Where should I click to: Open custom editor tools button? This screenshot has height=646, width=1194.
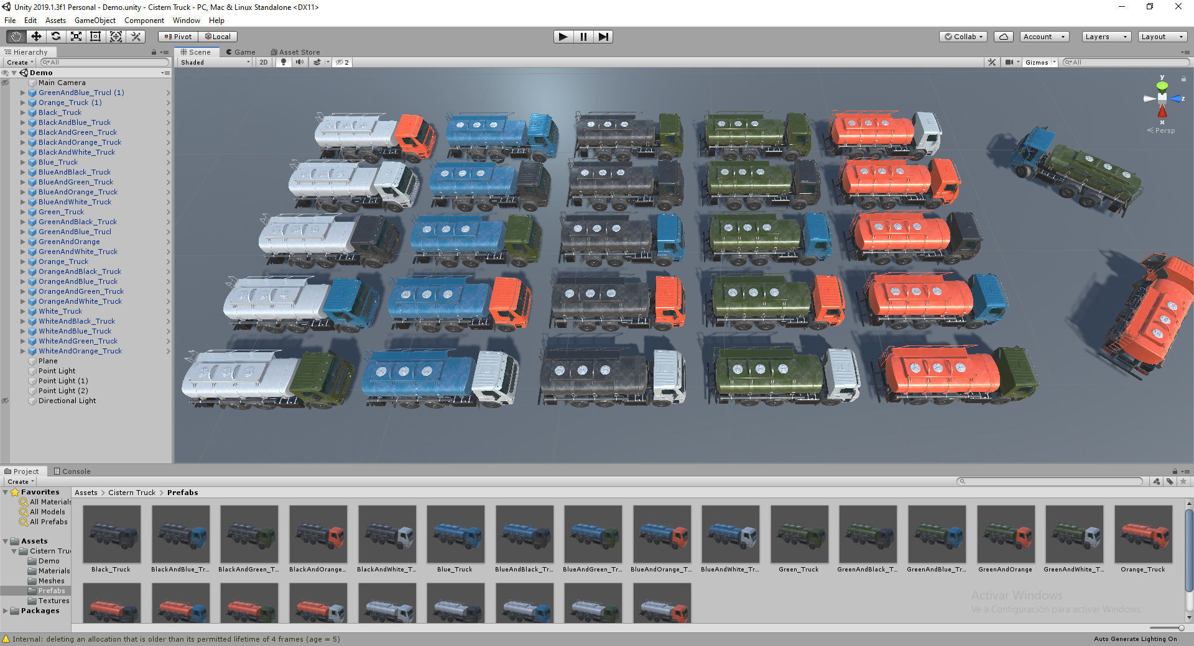(x=136, y=37)
